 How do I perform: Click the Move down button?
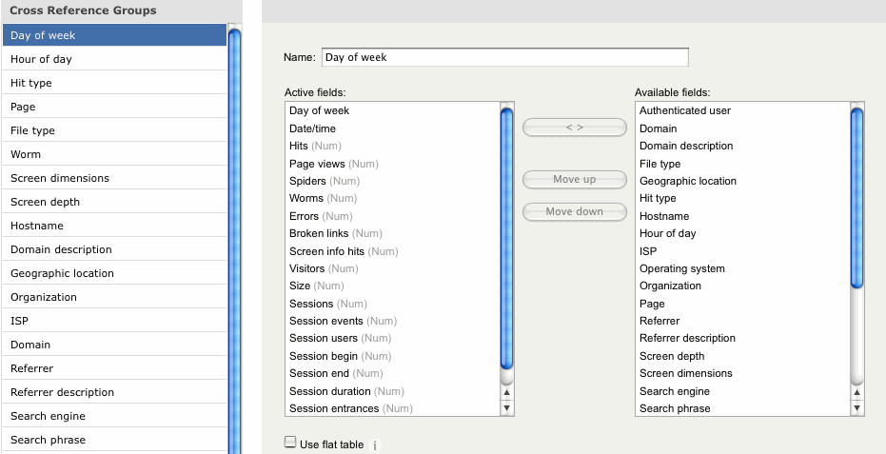(x=574, y=211)
